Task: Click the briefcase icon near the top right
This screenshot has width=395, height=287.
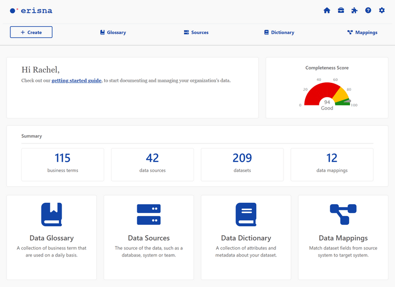Action: click(341, 10)
